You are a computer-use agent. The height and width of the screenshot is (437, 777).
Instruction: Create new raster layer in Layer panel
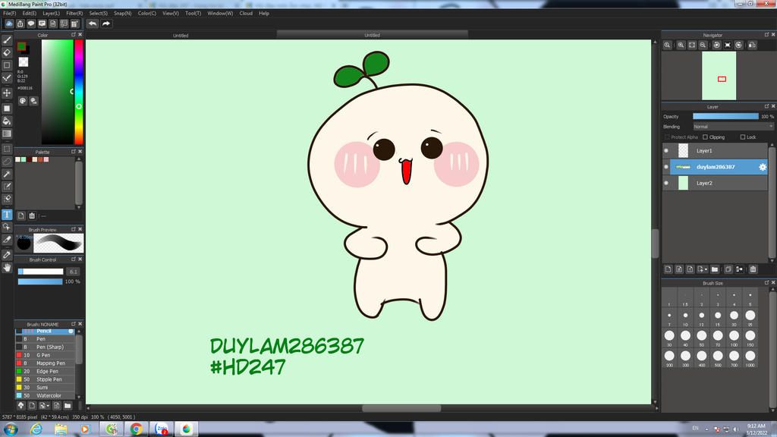click(x=668, y=269)
